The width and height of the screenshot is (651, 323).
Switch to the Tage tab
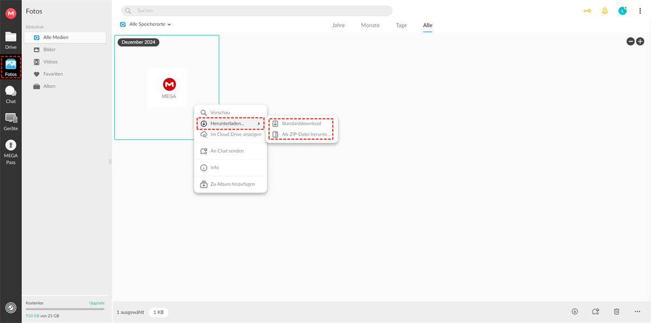[x=401, y=25]
